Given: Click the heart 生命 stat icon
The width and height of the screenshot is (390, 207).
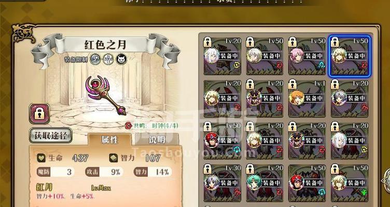Looking at the screenshot, I should [x=41, y=158].
